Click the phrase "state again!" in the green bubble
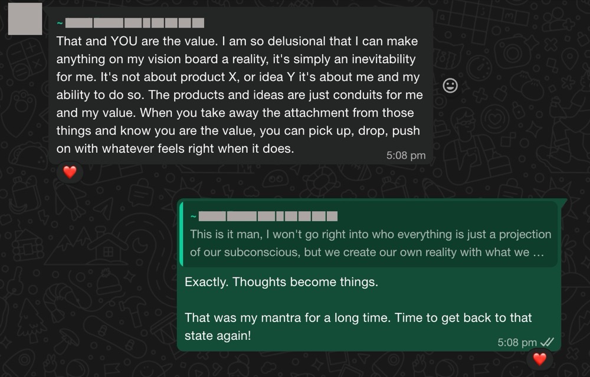The image size is (590, 377). 218,336
